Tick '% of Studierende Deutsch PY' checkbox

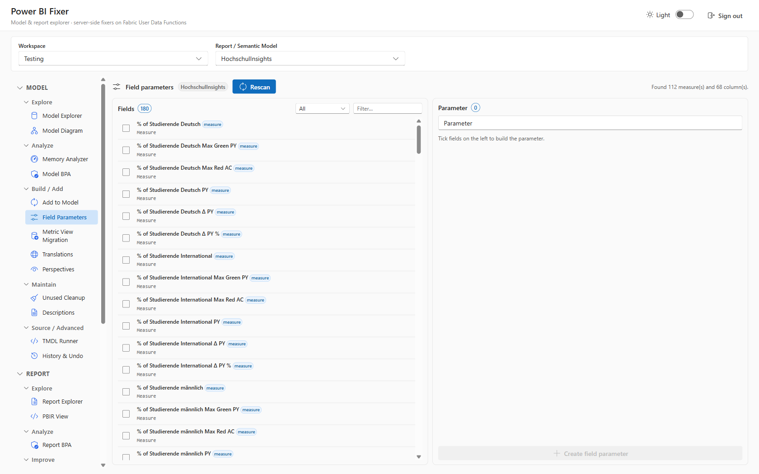pos(126,194)
